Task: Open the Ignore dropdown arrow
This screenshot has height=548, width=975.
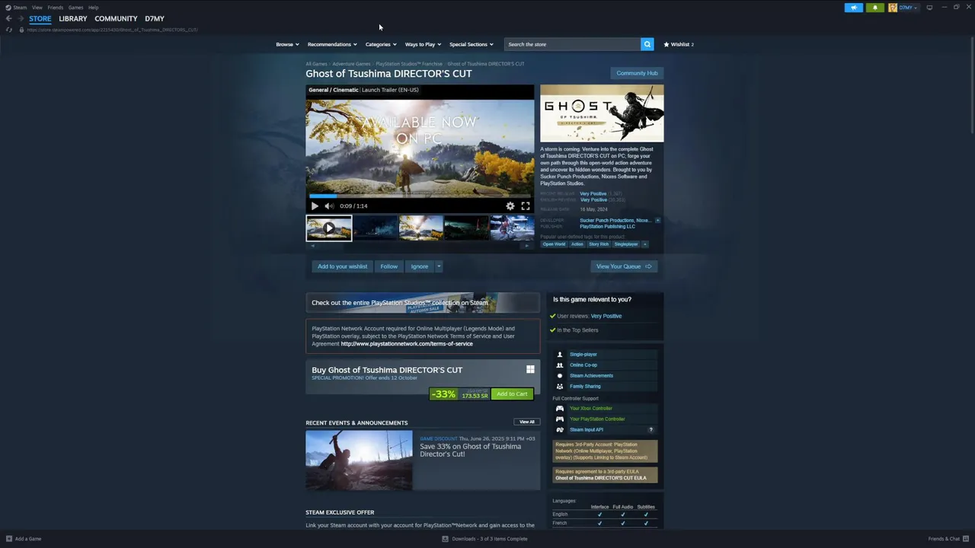Action: point(439,266)
